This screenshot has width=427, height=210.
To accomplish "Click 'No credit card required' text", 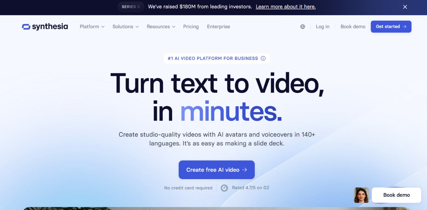I will pyautogui.click(x=188, y=188).
